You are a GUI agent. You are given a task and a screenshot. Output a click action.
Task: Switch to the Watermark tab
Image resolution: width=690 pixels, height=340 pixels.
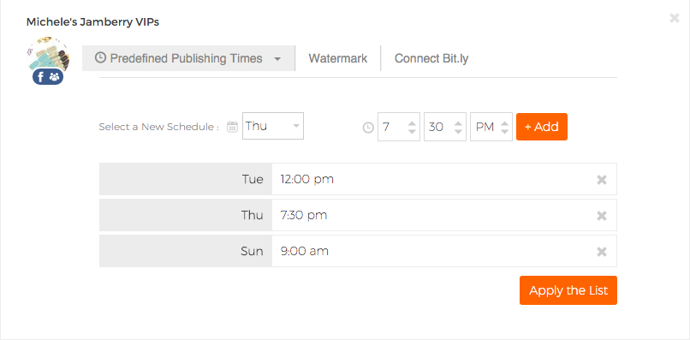click(x=338, y=58)
